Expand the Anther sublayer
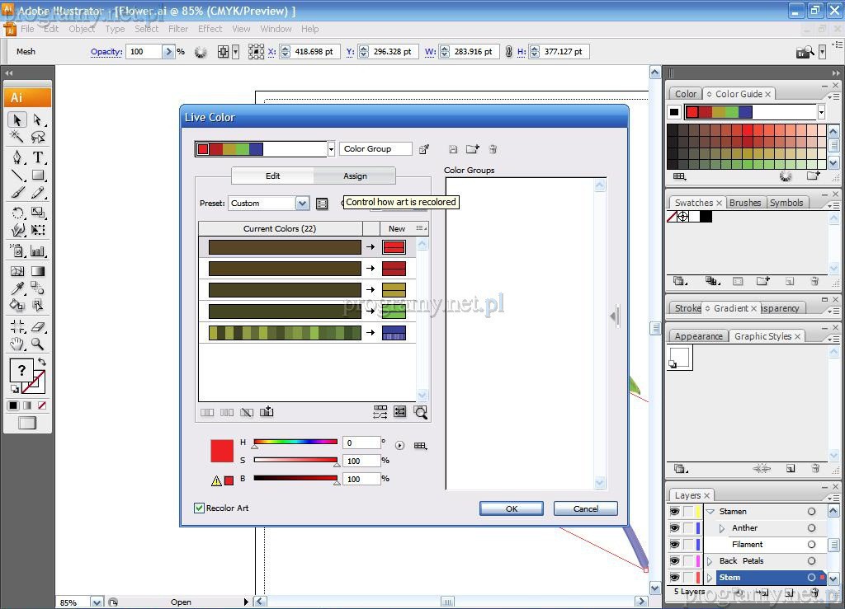This screenshot has width=845, height=609. click(722, 528)
